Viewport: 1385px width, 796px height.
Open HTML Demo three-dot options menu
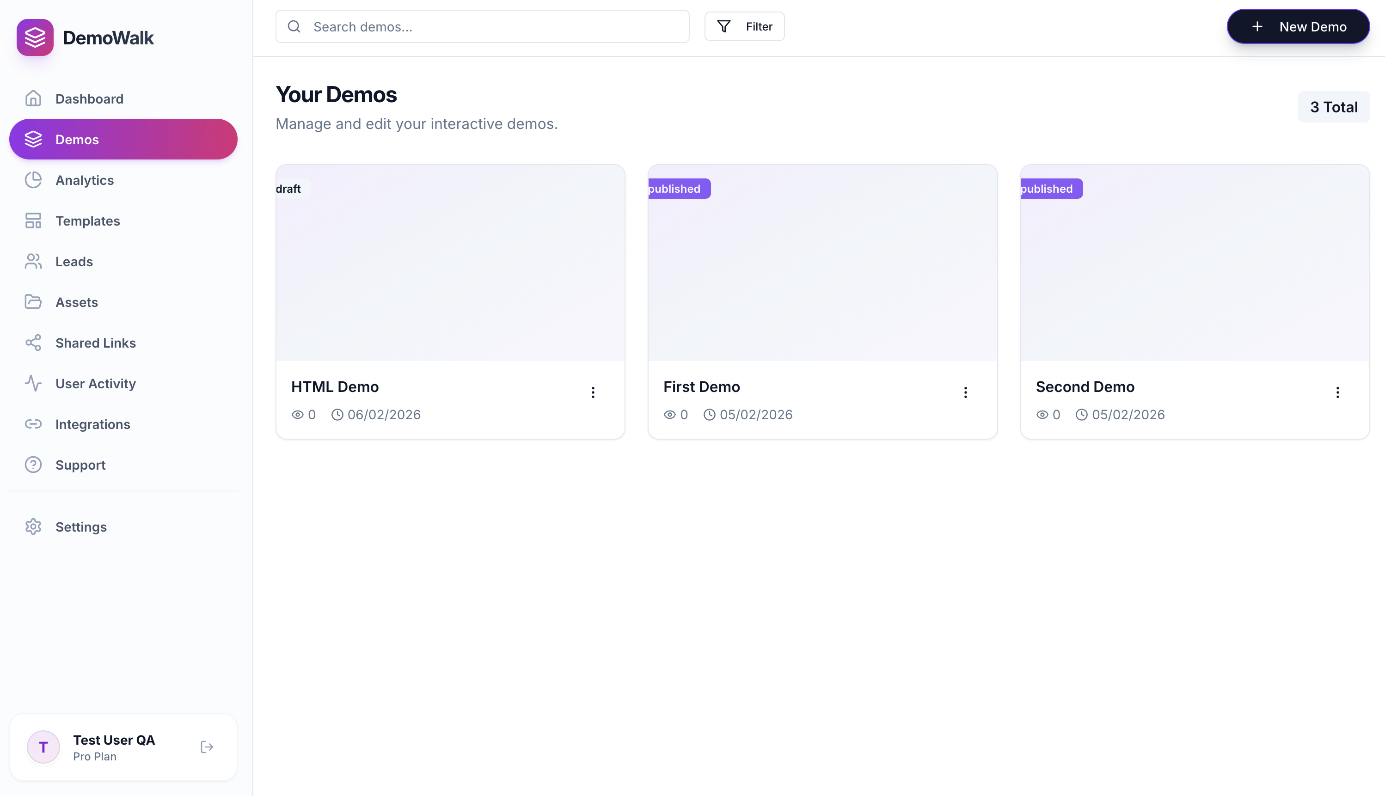coord(593,392)
